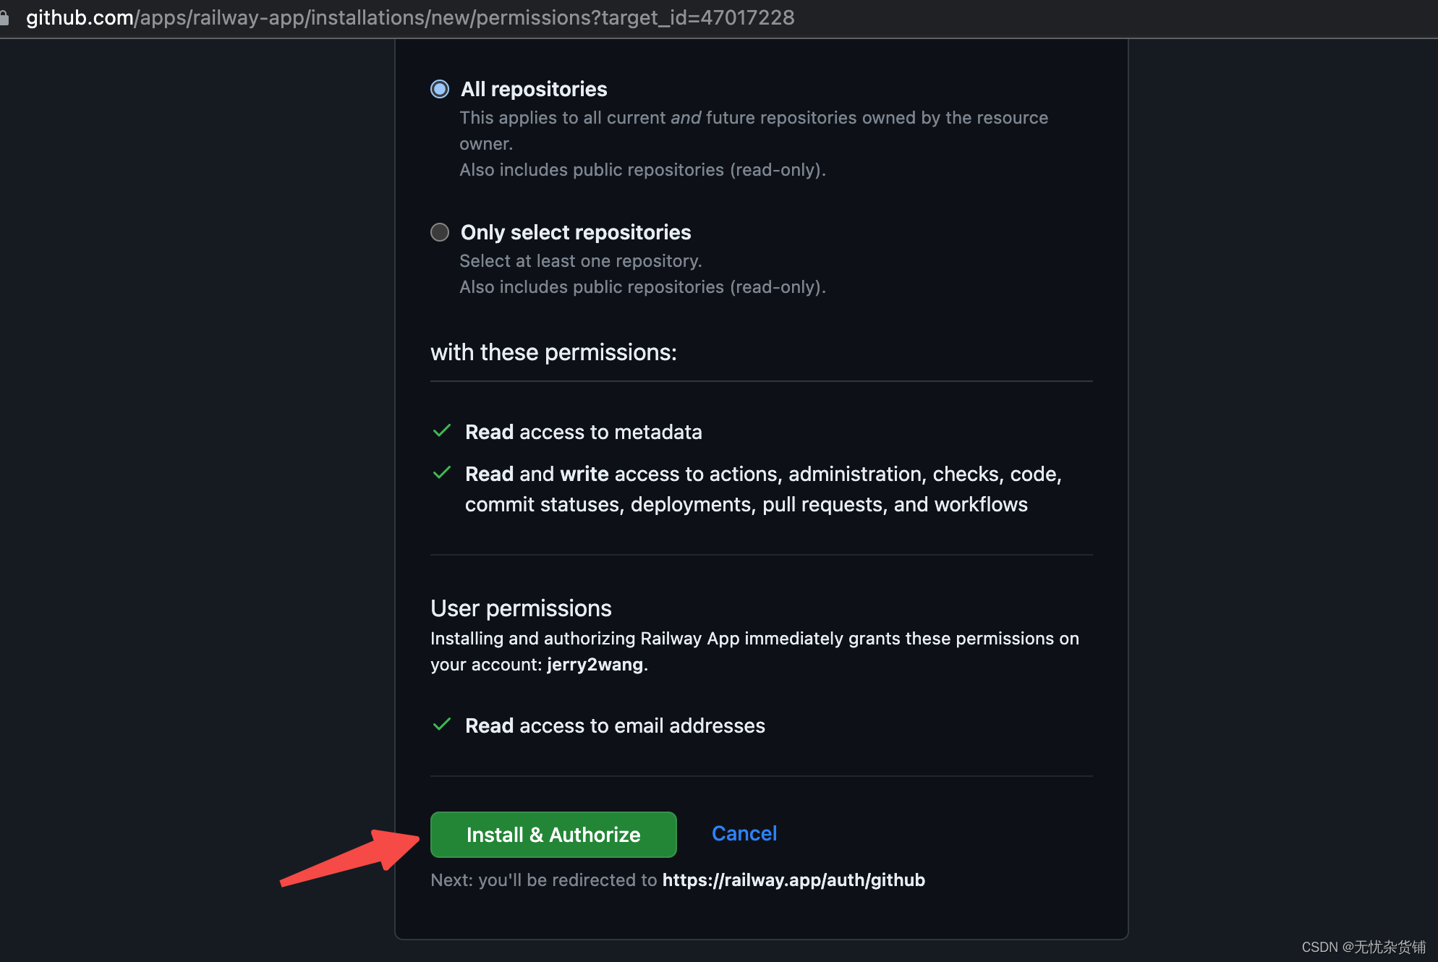Click the redirect URL https://railway.app/auth/github
1438x962 pixels.
(x=794, y=880)
